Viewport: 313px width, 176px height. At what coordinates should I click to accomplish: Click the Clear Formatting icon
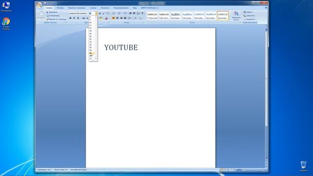pyautogui.click(x=108, y=13)
